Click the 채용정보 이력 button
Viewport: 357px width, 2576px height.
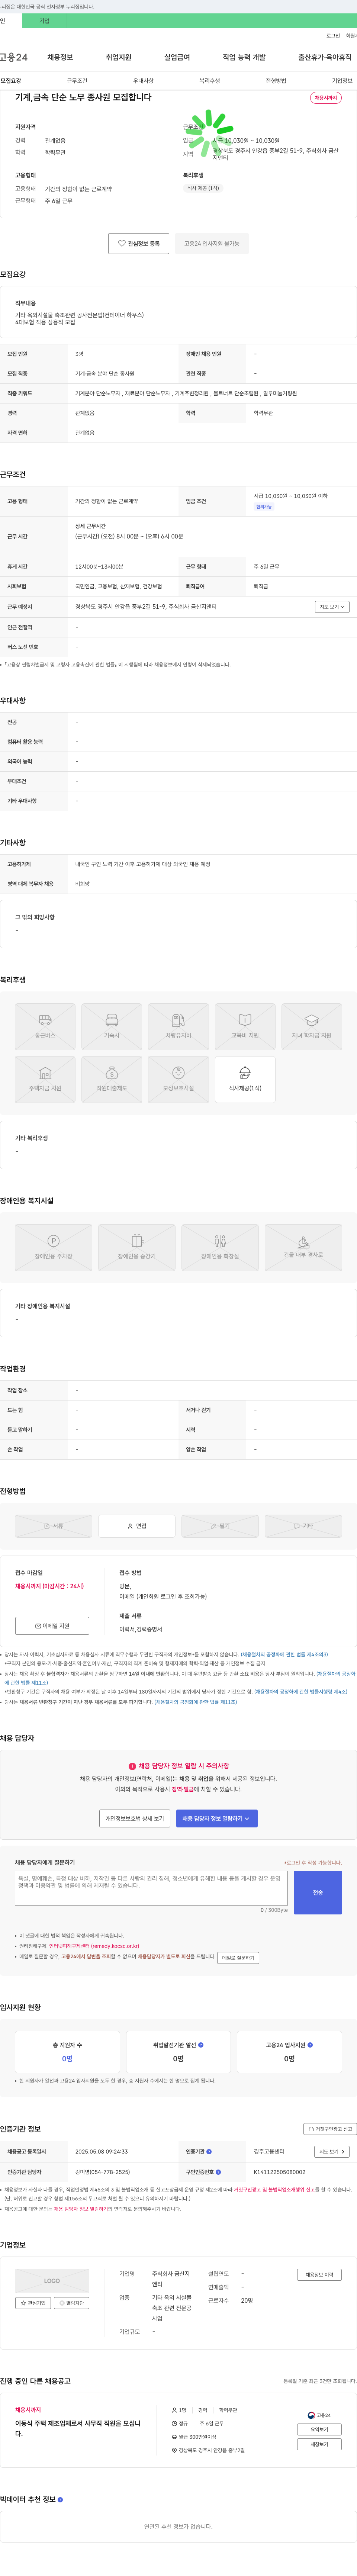click(319, 2275)
